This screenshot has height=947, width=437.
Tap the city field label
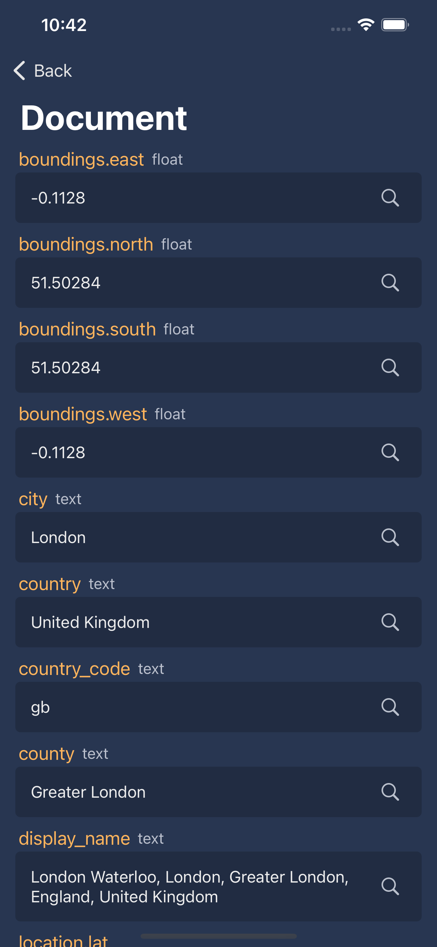(33, 499)
